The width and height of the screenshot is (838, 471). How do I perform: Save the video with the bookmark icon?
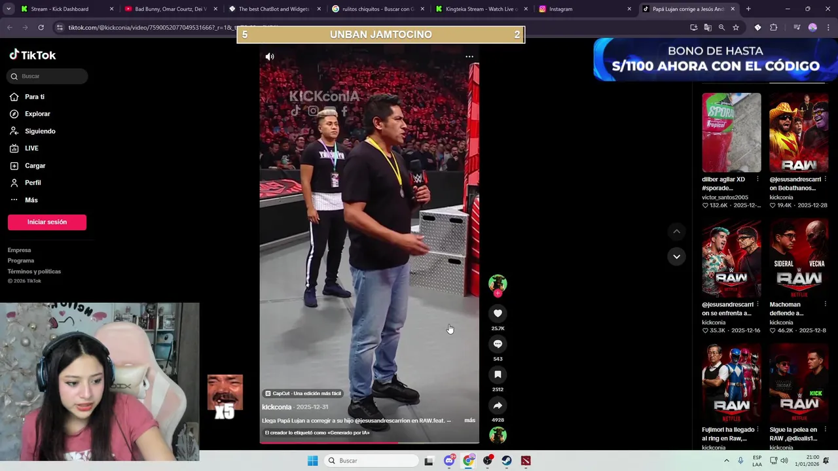[x=498, y=375]
